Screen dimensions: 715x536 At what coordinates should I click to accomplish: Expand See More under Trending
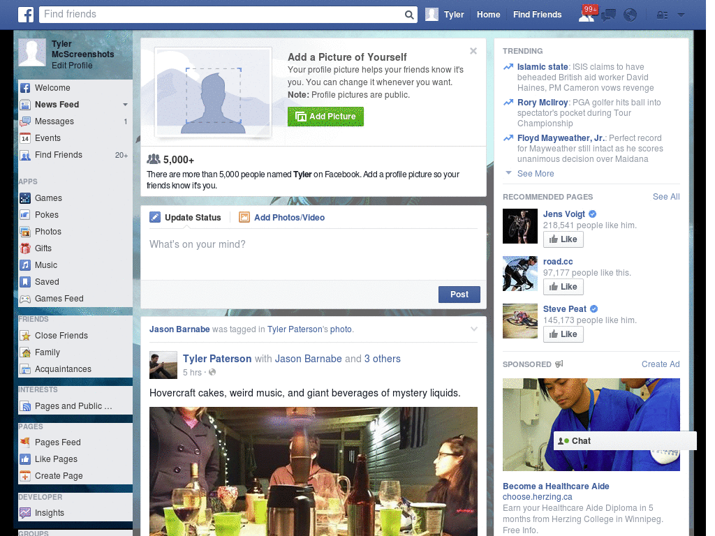coord(535,173)
